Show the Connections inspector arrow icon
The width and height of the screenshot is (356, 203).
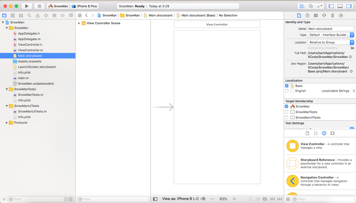coord(341,15)
